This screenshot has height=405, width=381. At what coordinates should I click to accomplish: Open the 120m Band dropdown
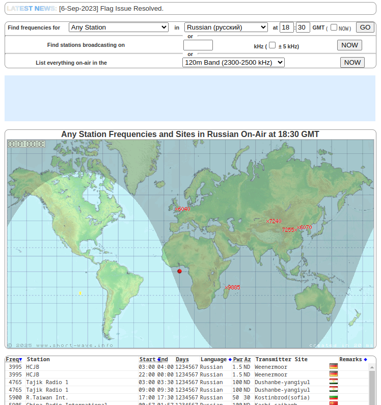pos(233,63)
